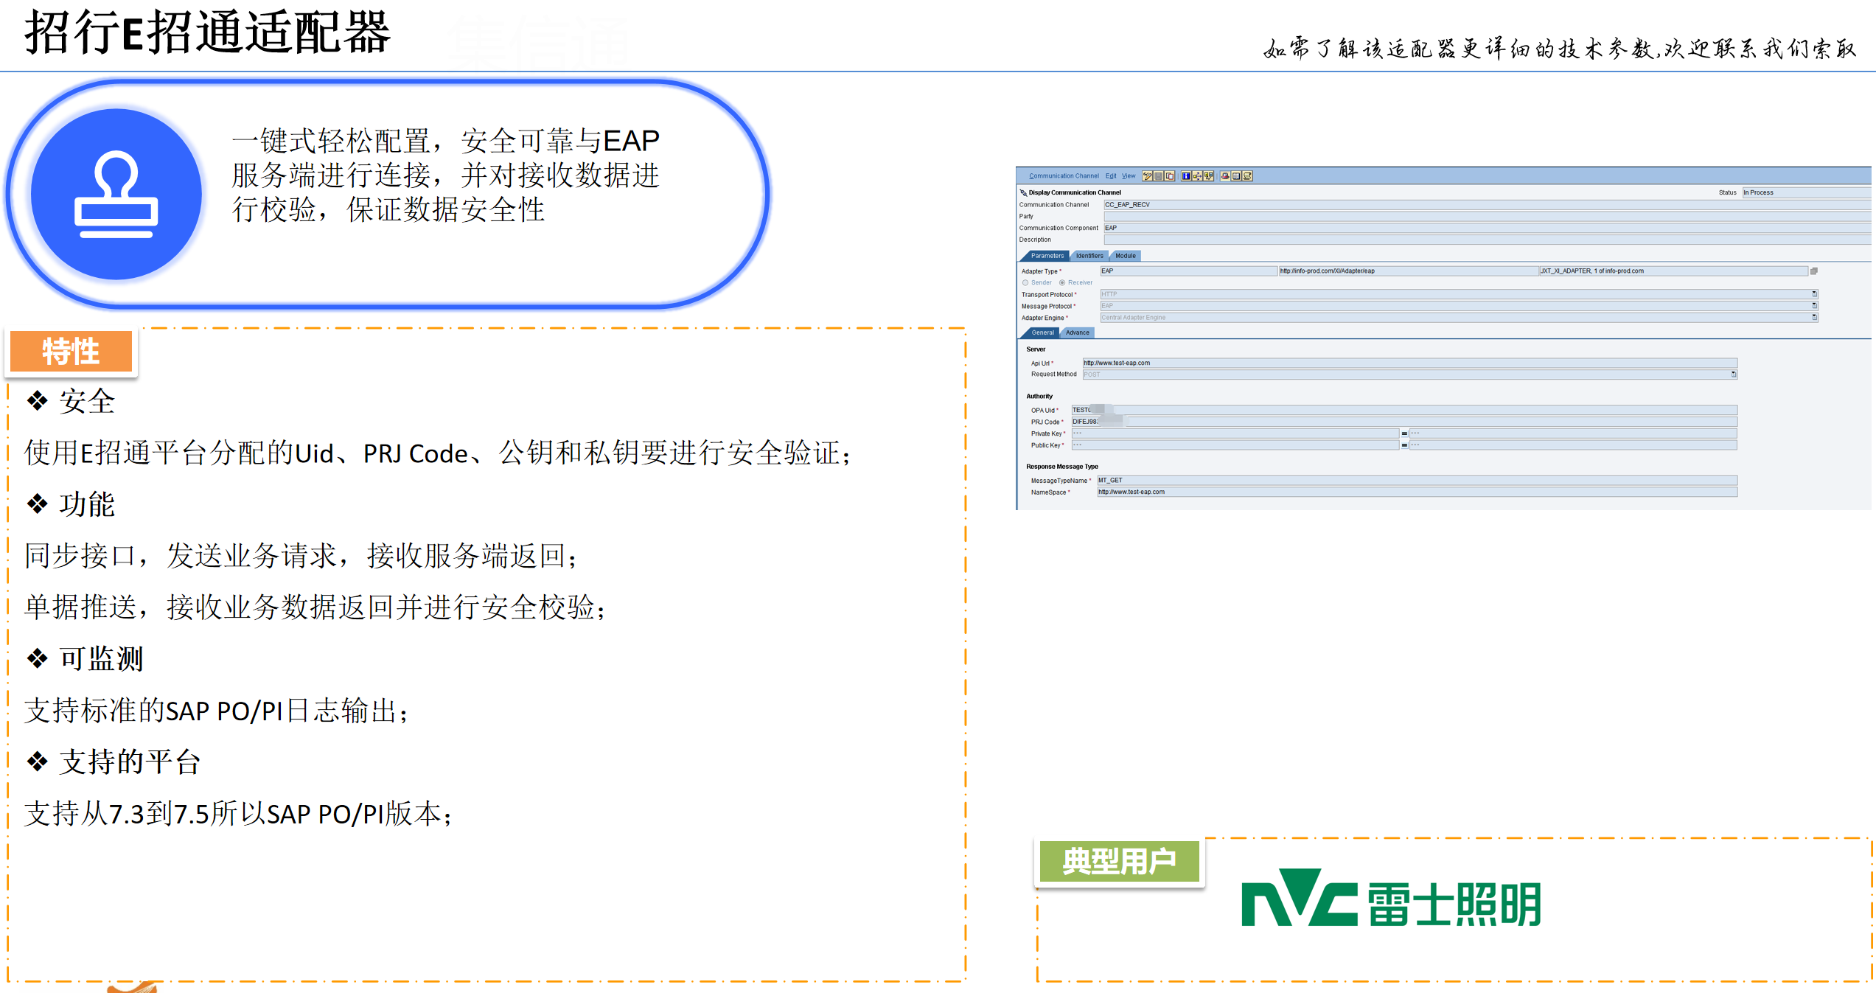Switch to the Advance sub-tab

(1077, 332)
